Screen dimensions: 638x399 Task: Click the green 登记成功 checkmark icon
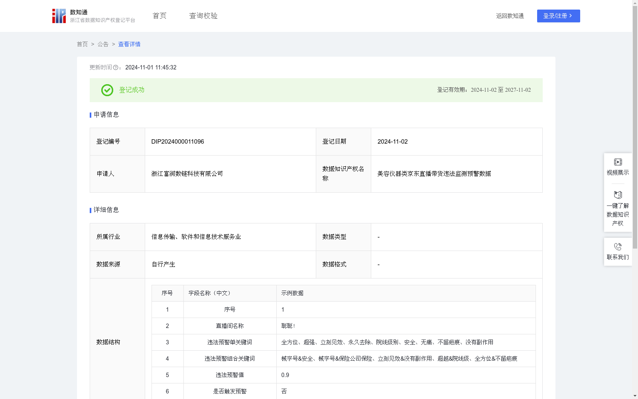tap(107, 90)
